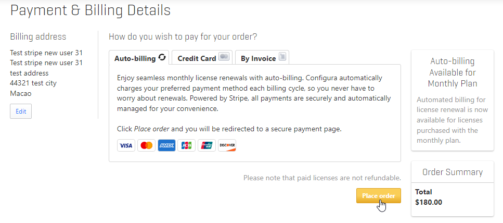Click the UnionPay card logo
This screenshot has width=503, height=223.
point(207,145)
